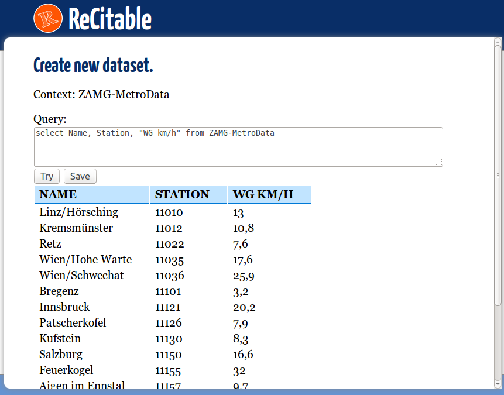Click wind speed value 7,9
The width and height of the screenshot is (504, 395).
[x=241, y=324]
